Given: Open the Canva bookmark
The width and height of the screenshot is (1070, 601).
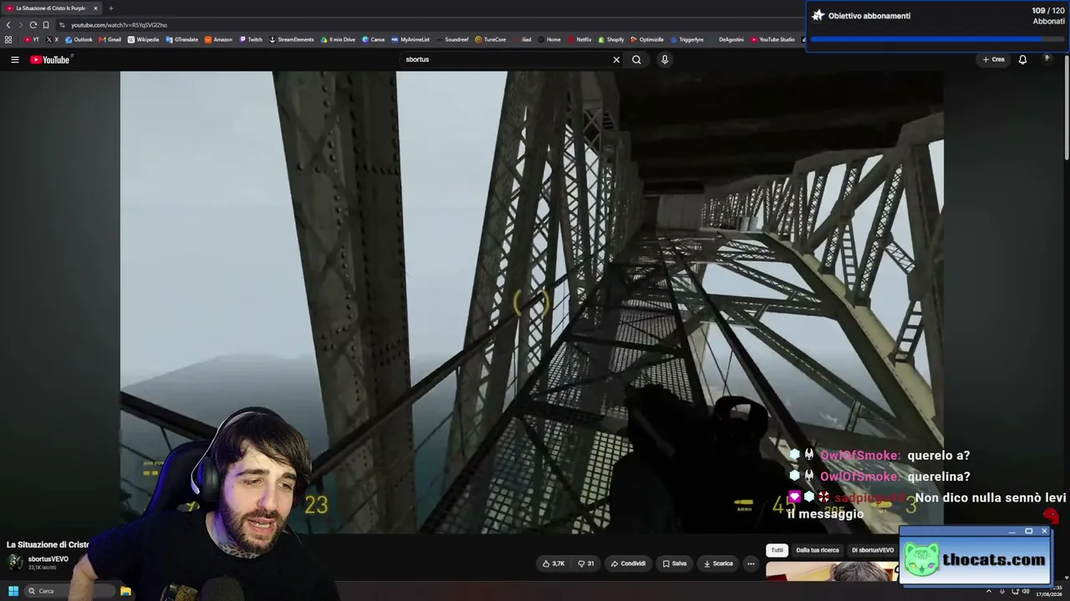Looking at the screenshot, I should tap(373, 39).
